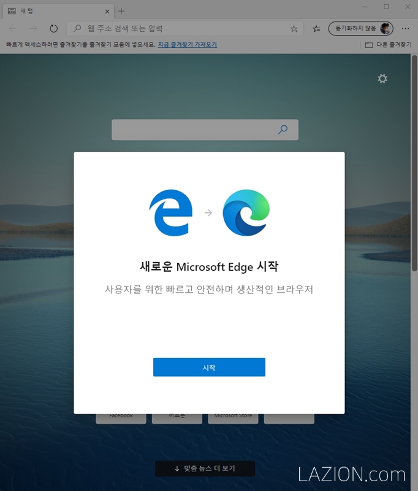Open the favorites list icon
Screen dimensions: 418x491
point(316,29)
